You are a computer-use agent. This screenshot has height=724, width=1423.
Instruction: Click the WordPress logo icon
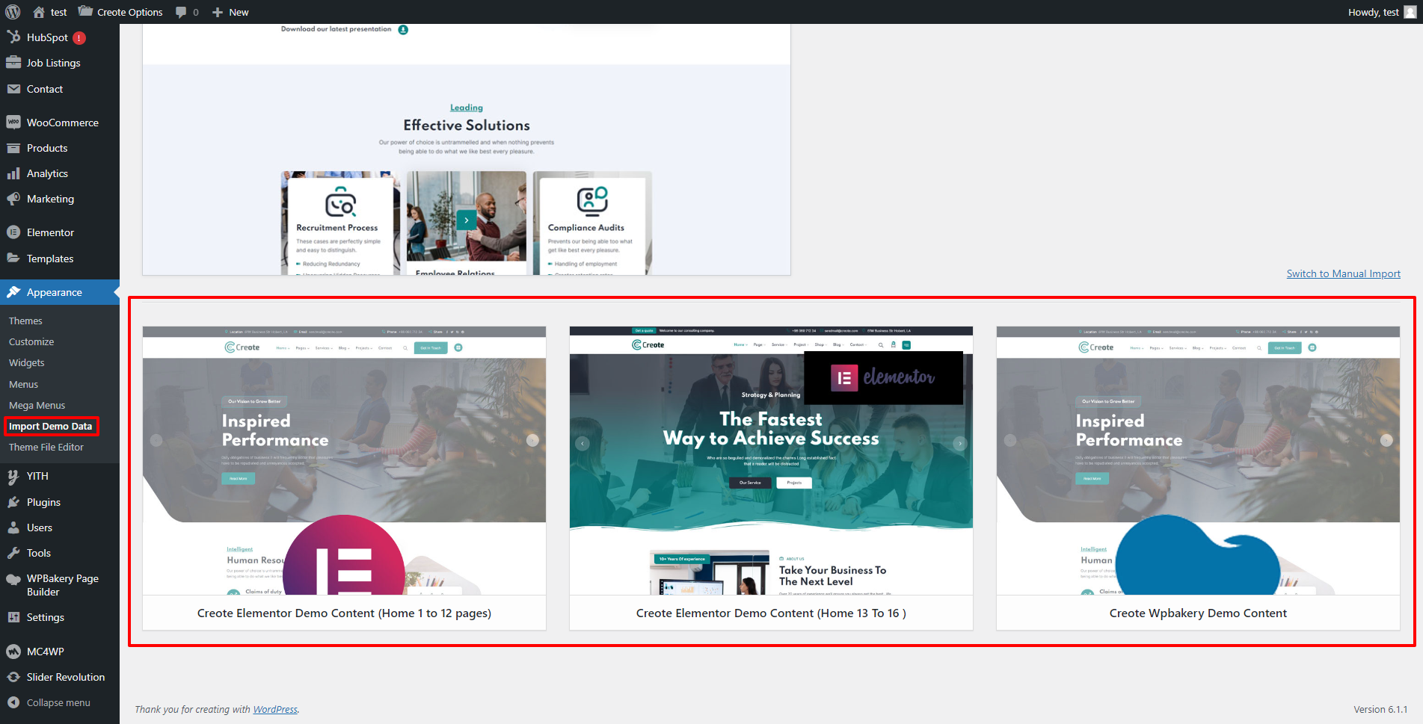pyautogui.click(x=13, y=12)
